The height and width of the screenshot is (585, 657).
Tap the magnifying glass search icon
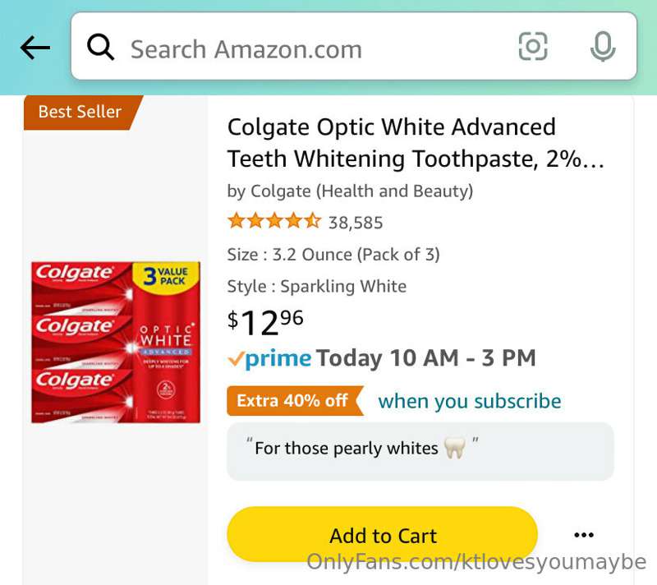click(100, 47)
